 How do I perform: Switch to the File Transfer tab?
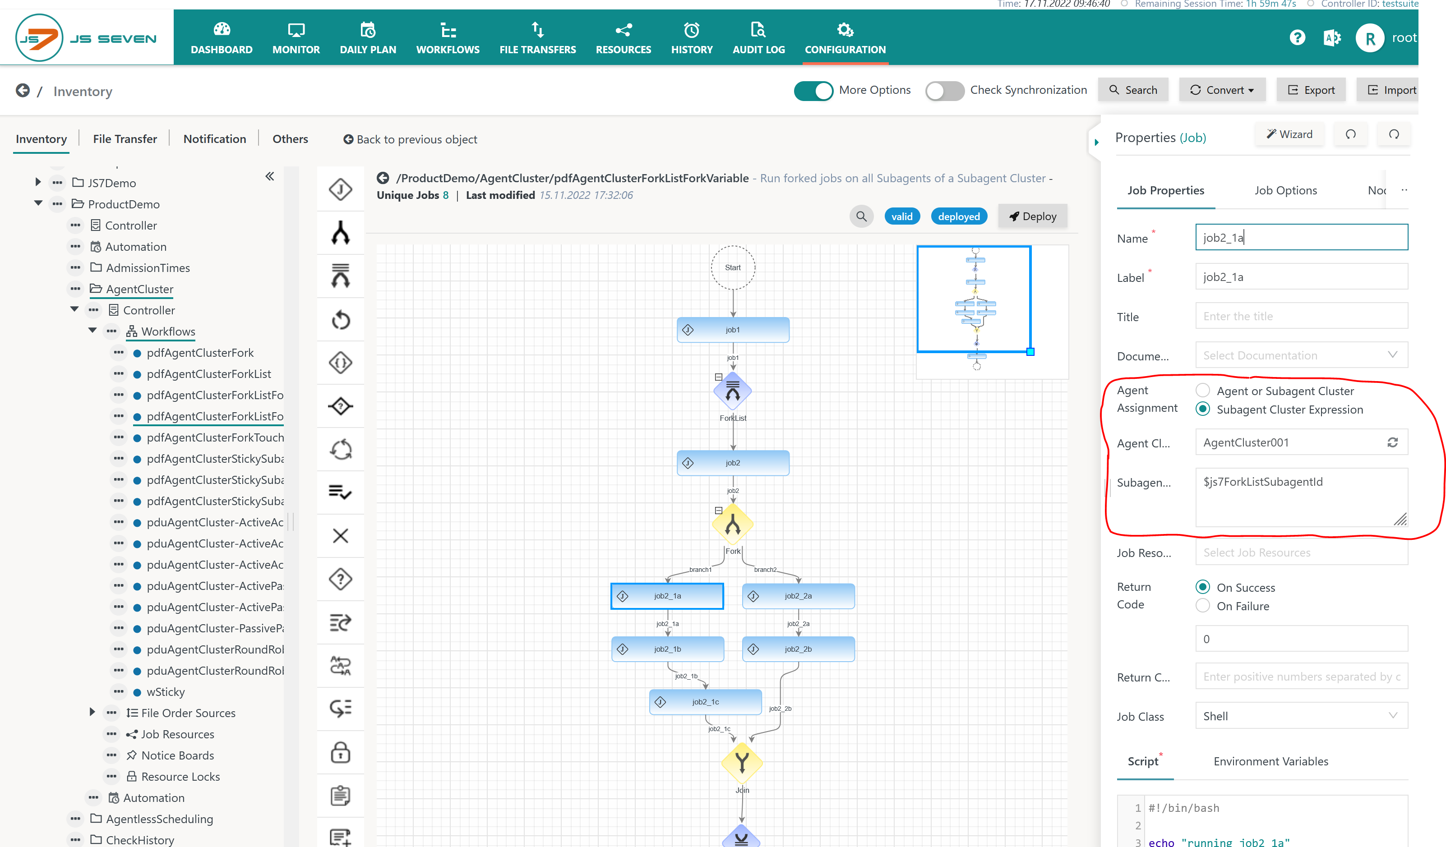(x=125, y=139)
